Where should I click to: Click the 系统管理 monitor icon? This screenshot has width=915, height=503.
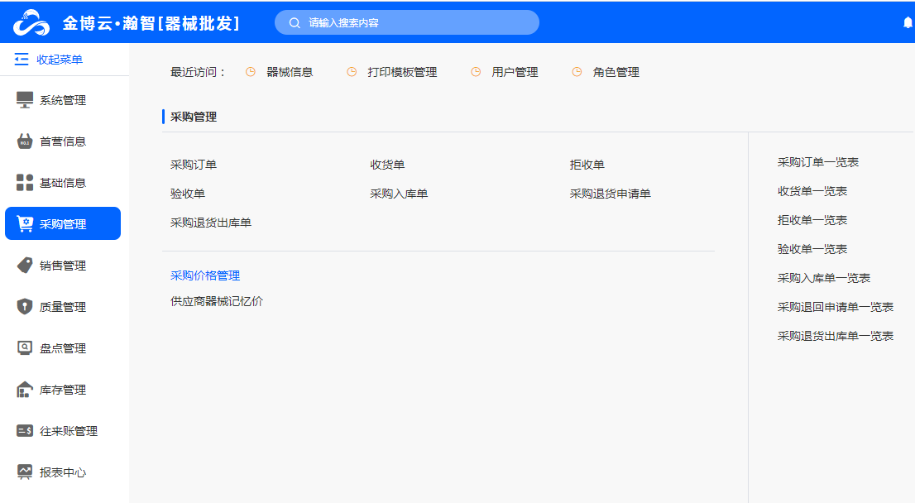[x=25, y=100]
